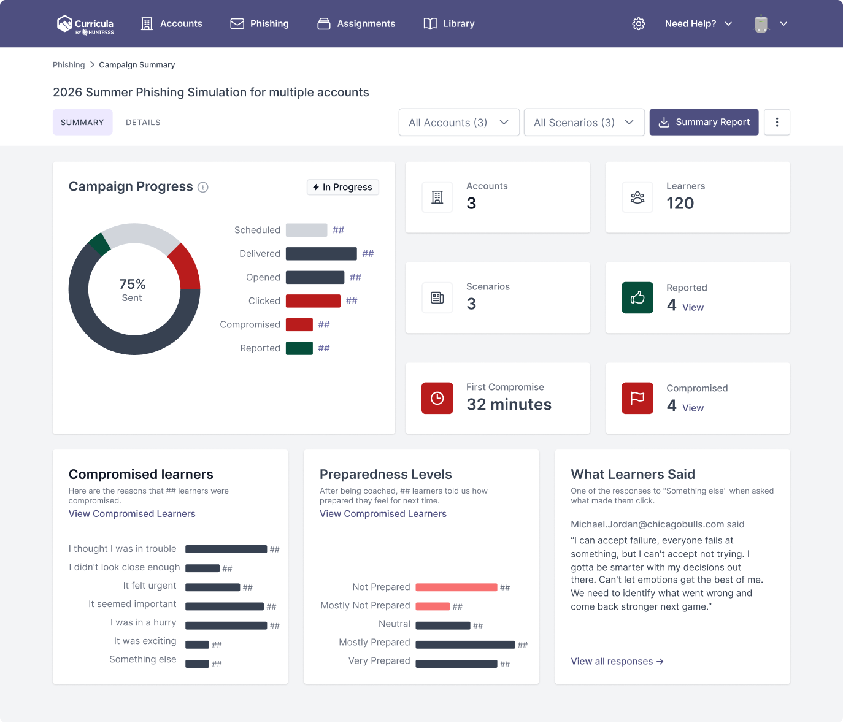Click Michael.Jordan@chicagobulls.com email text

pyautogui.click(x=647, y=524)
